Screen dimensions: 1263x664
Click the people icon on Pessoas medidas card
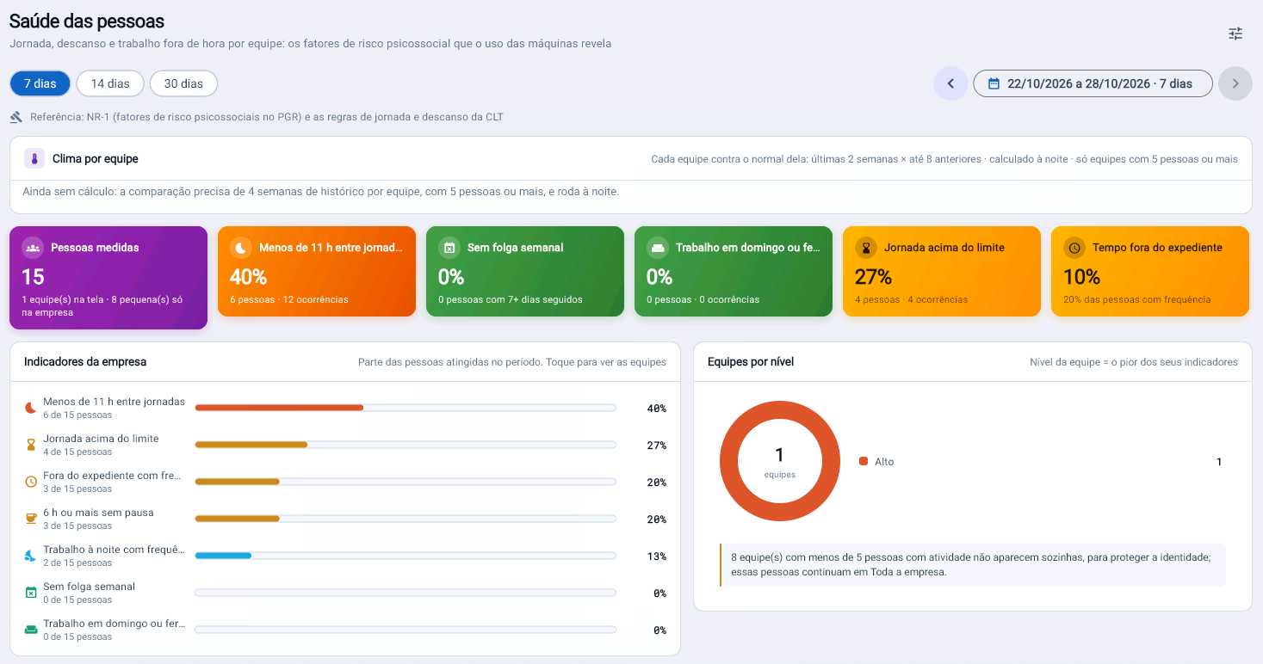[x=33, y=248]
